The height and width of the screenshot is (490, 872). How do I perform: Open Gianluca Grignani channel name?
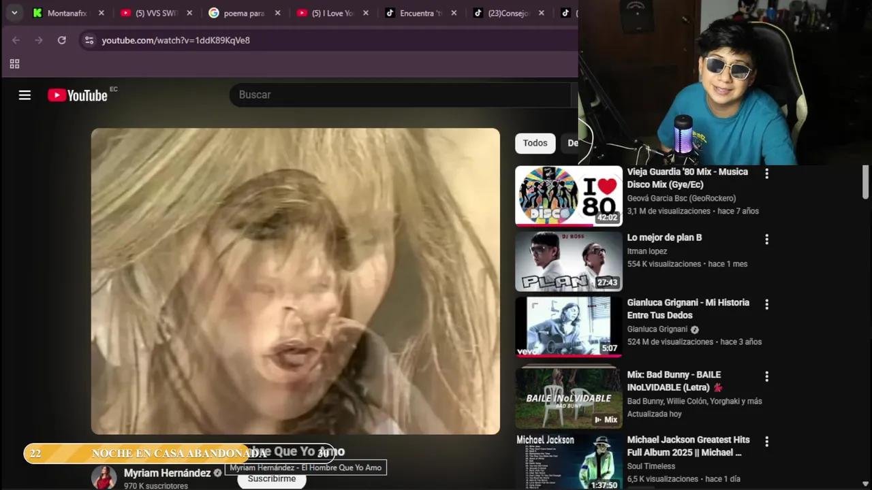tap(657, 329)
